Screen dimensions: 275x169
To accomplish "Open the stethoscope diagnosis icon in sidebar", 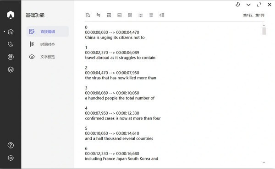I will click(x=11, y=44).
